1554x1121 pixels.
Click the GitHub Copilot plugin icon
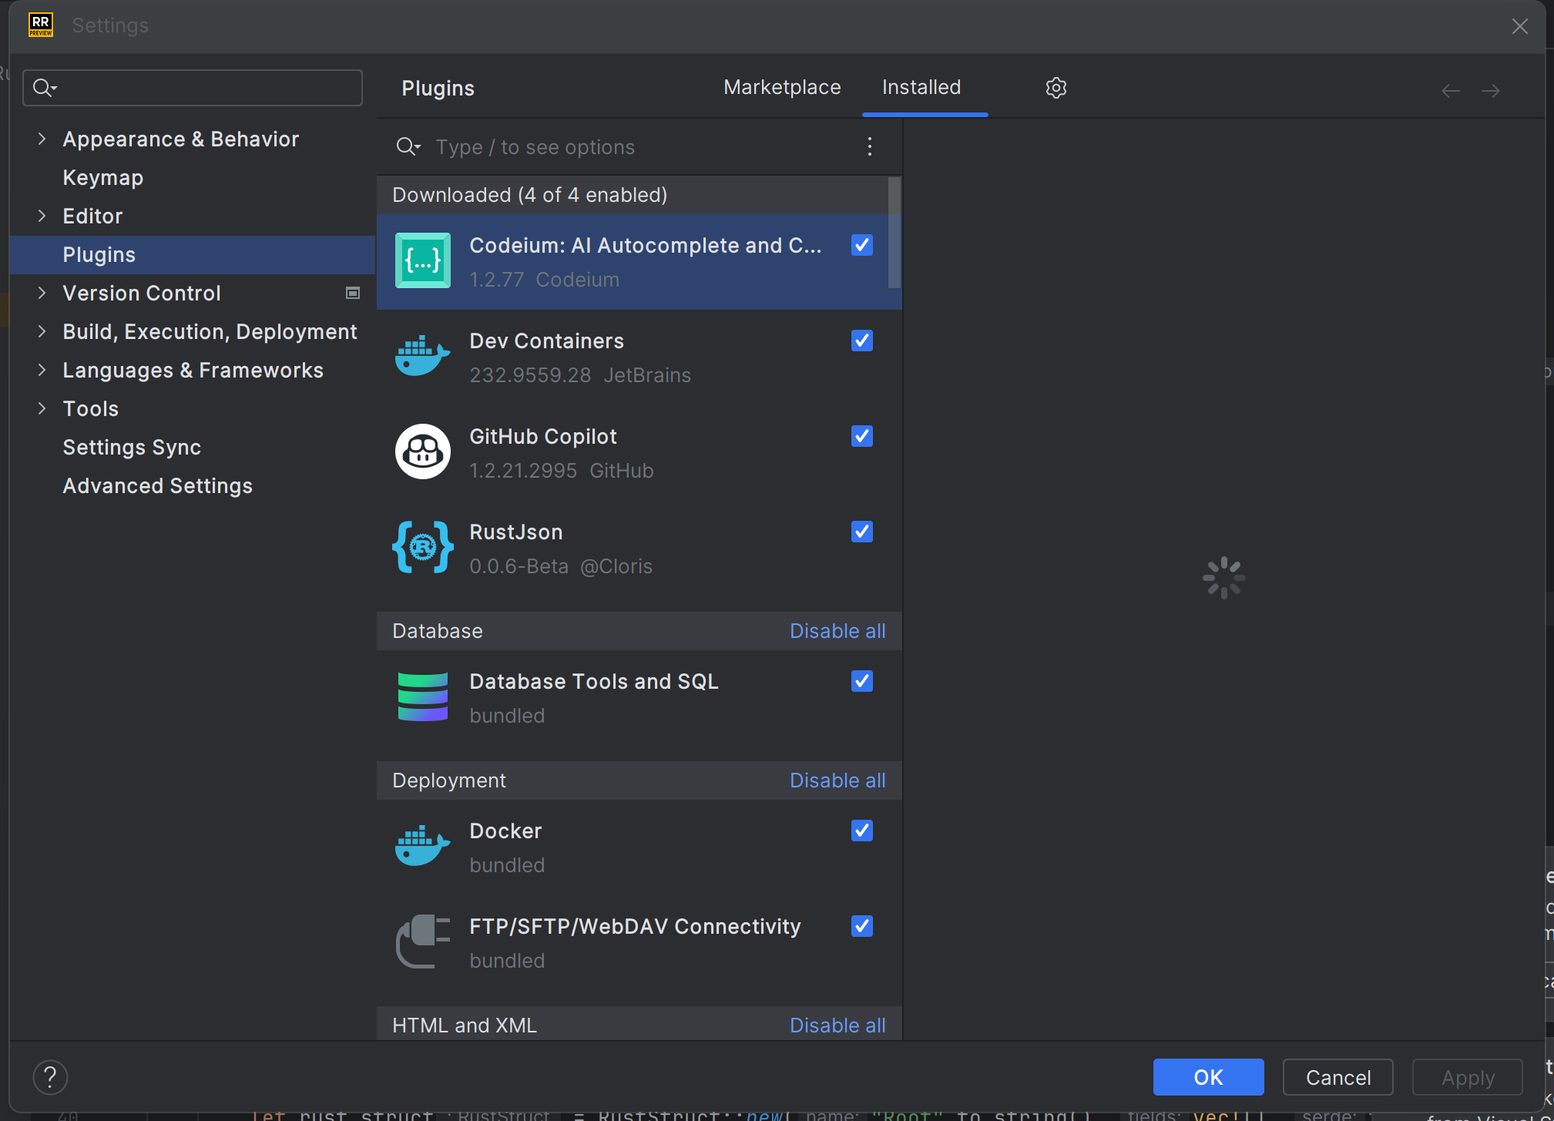coord(422,452)
